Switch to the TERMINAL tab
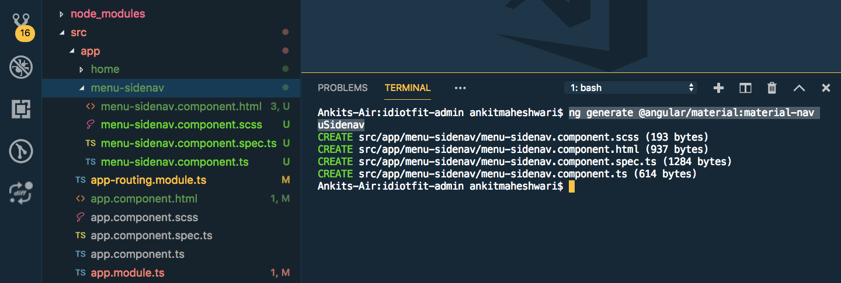Viewport: 841px width, 283px height. click(408, 88)
